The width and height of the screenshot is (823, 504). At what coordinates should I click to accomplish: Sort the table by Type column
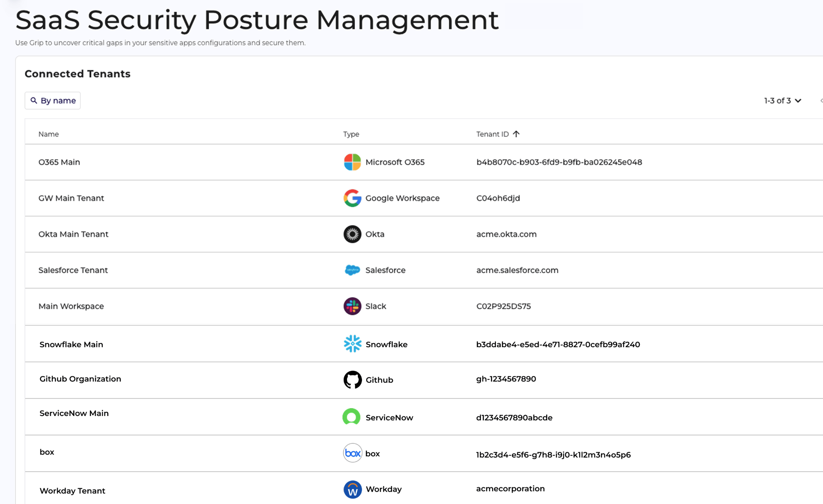pyautogui.click(x=351, y=134)
